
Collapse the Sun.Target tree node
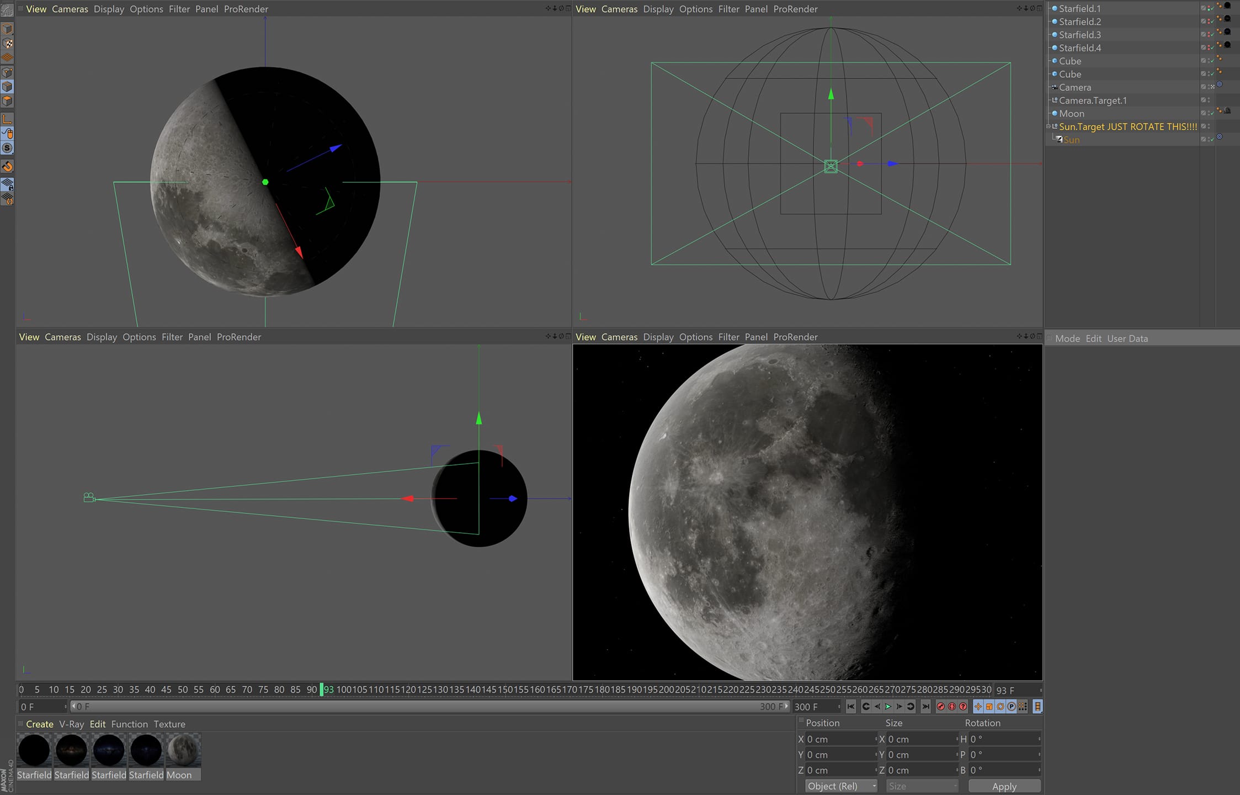pyautogui.click(x=1049, y=126)
